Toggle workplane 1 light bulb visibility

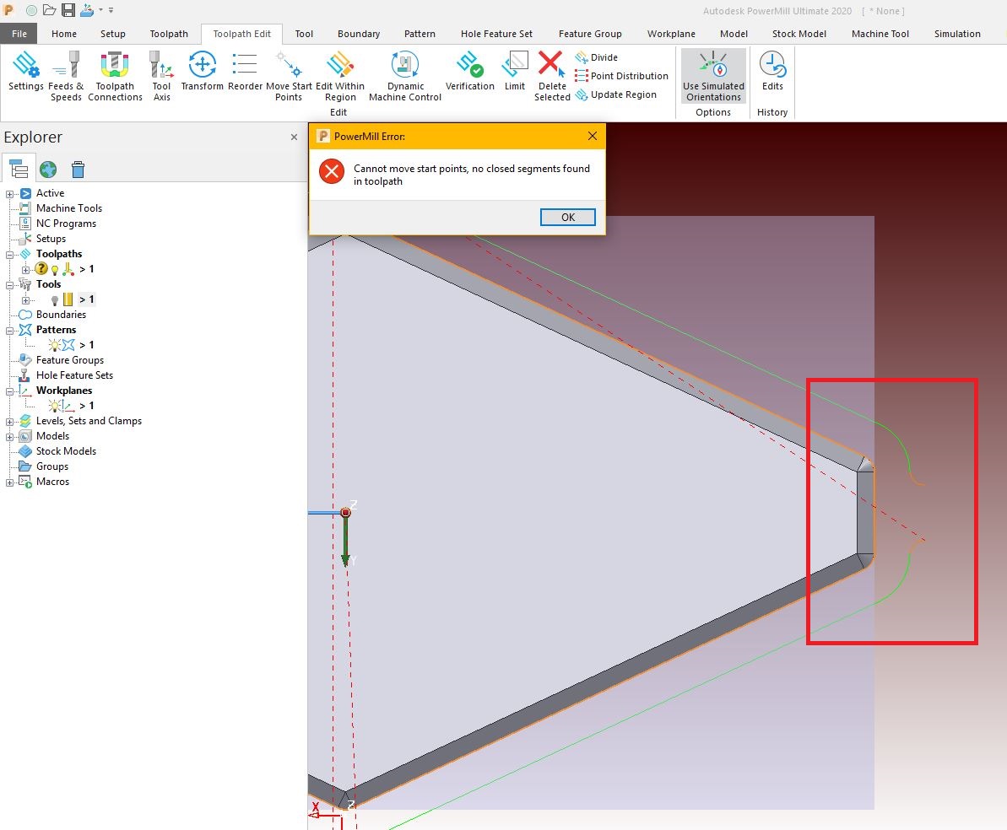[x=55, y=406]
